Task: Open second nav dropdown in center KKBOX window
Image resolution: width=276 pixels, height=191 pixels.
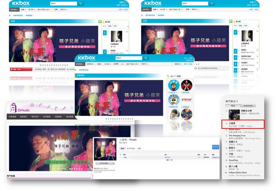Action: (91, 64)
